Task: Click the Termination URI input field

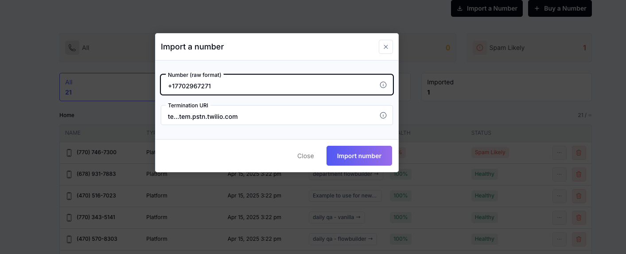Action: [x=270, y=117]
